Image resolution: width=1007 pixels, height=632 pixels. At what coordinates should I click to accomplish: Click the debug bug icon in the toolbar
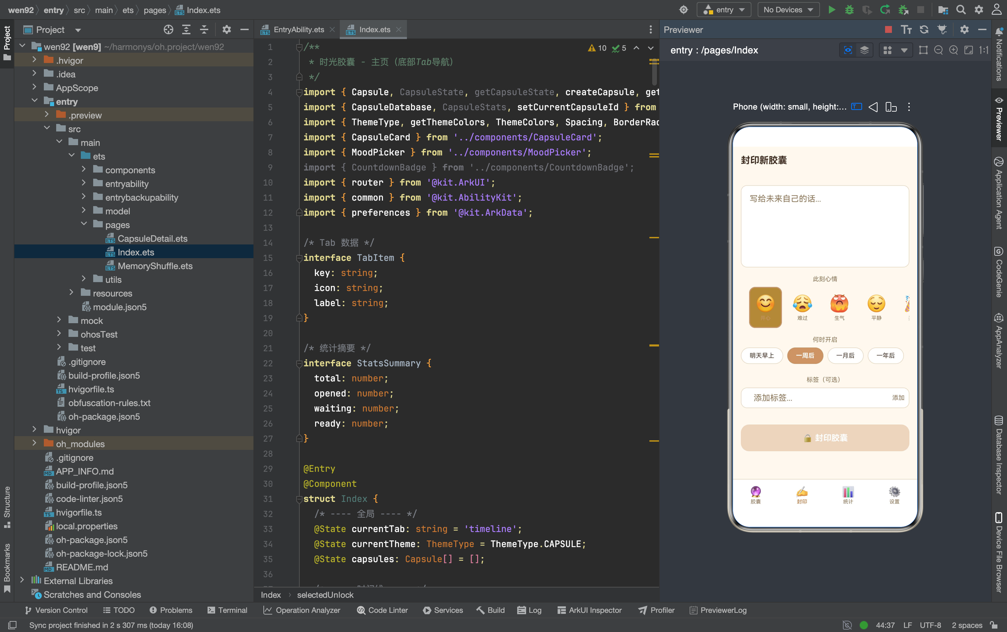849,10
